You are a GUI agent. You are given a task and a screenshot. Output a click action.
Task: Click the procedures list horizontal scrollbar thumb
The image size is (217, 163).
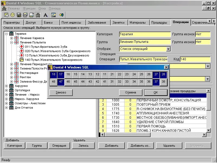tap(127, 134)
